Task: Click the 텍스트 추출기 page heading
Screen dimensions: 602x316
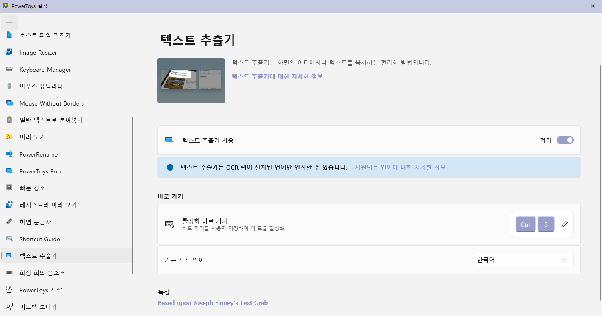Action: [198, 40]
